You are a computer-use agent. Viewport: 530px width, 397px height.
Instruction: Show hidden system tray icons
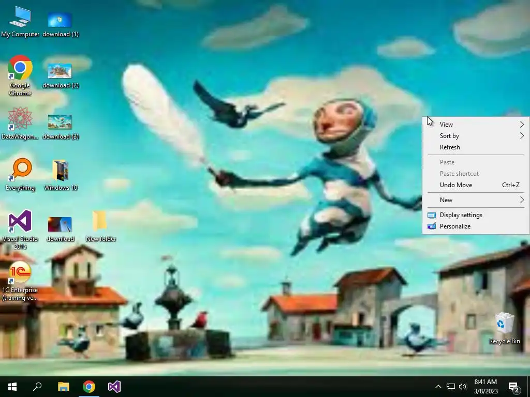[x=438, y=387]
